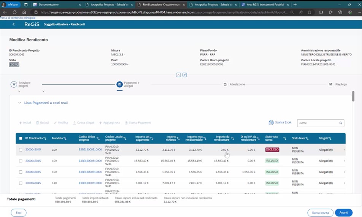Image resolution: width=362 pixels, height=217 pixels.
Task: Check the row with payment 15.563,49 €
Action: pyautogui.click(x=21, y=161)
